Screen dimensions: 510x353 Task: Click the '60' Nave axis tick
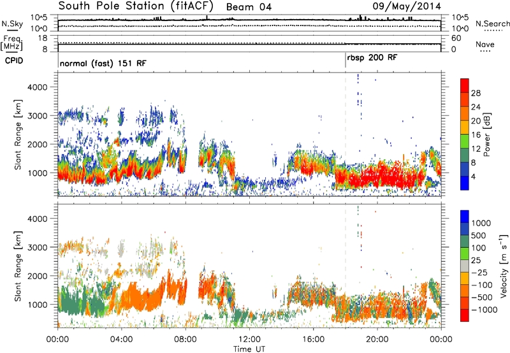(456, 38)
